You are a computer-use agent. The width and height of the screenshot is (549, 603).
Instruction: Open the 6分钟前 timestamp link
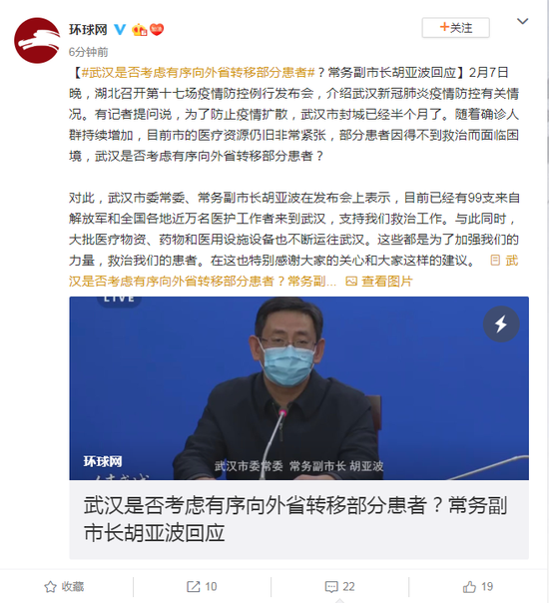pos(89,52)
